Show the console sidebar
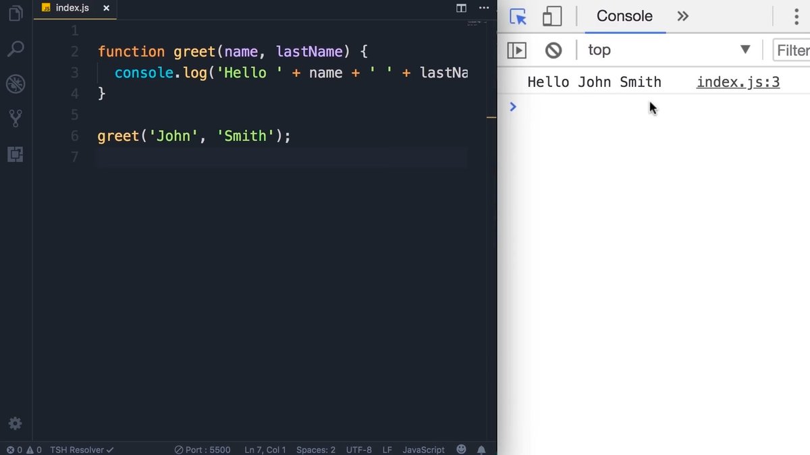 click(x=517, y=50)
